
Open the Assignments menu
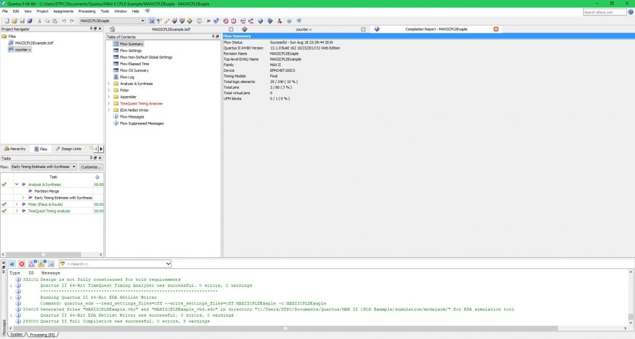tap(63, 11)
